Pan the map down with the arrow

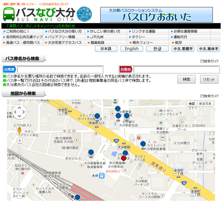[19, 116]
